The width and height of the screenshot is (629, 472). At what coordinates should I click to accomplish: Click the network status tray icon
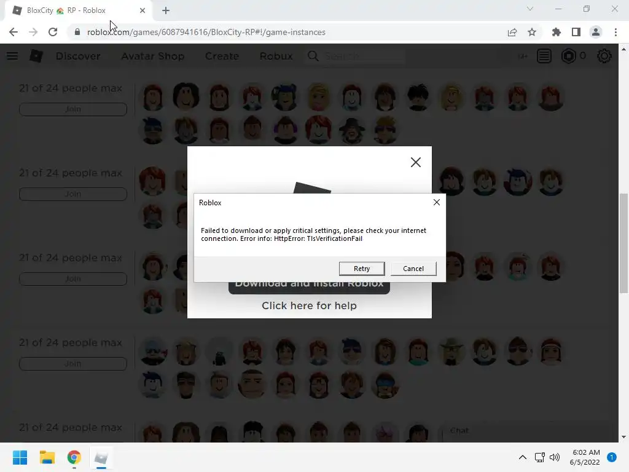[x=539, y=457]
